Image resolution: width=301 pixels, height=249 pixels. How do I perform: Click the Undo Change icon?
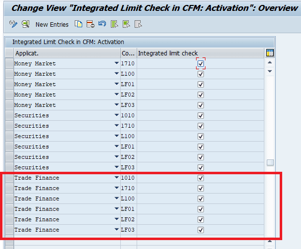102,24
